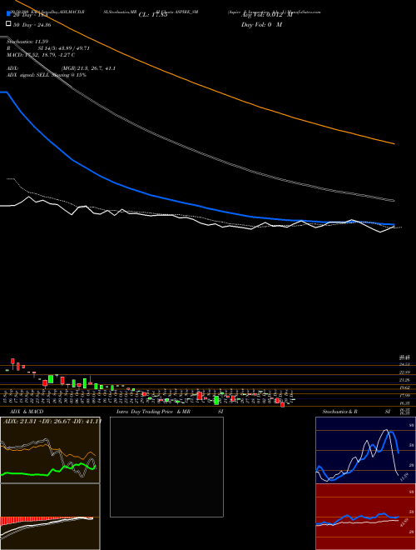
Task: Click the 'SI 14/3: 43.89 / 49.71' value
Action: [64, 48]
